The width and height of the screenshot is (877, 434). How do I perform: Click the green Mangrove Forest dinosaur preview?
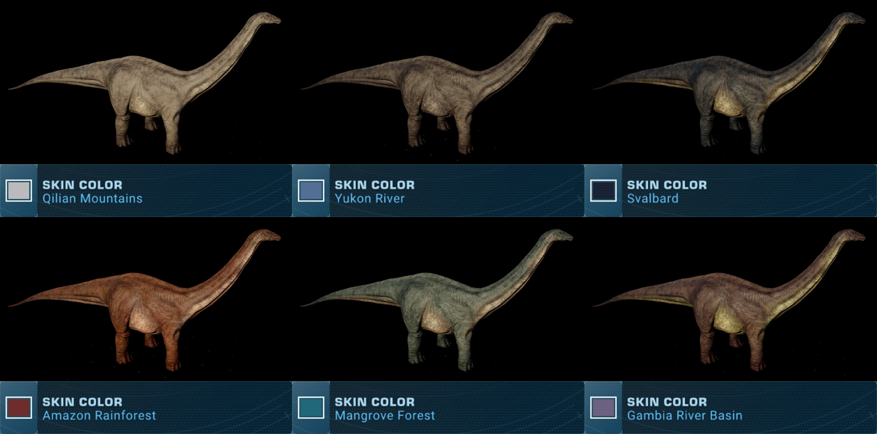[x=437, y=300]
